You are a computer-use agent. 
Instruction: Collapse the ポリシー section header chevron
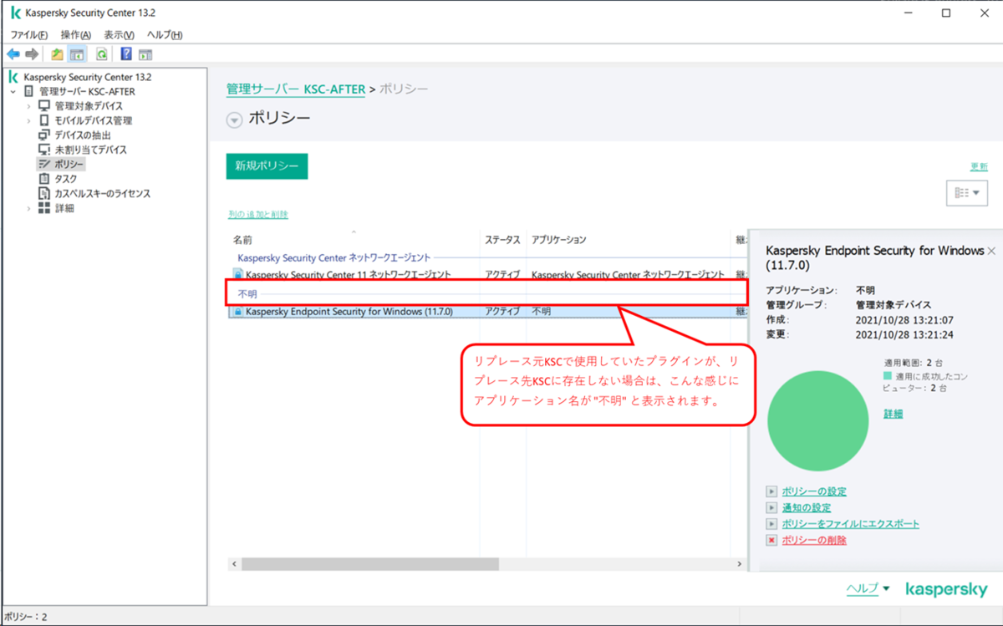pyautogui.click(x=235, y=120)
